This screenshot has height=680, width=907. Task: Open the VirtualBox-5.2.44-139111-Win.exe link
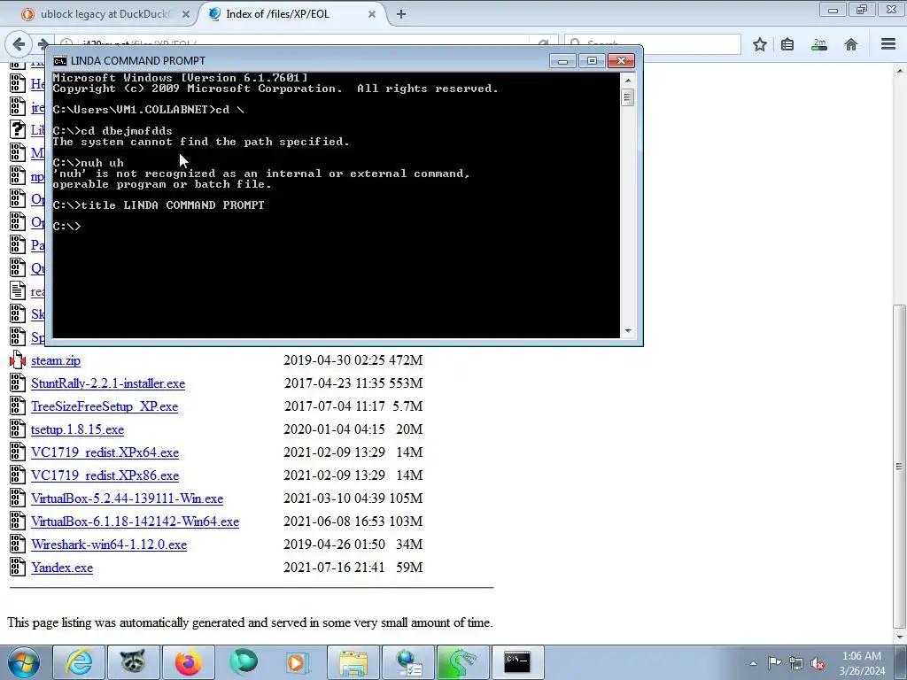pos(128,498)
